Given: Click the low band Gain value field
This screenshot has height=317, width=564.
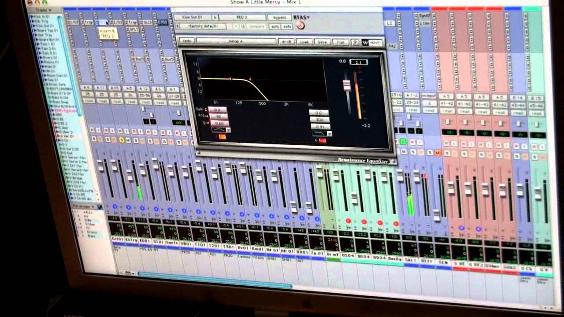Looking at the screenshot, I should pos(217,110).
